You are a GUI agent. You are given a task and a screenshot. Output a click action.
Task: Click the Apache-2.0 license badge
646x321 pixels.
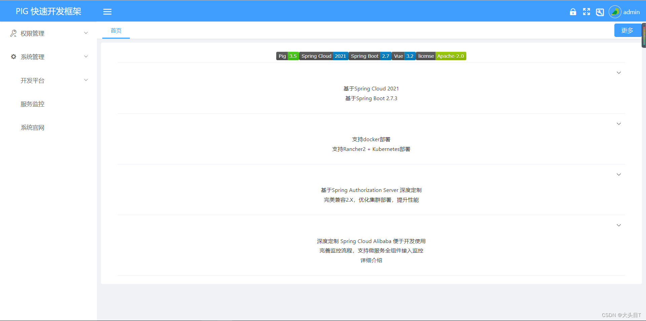[x=451, y=56]
